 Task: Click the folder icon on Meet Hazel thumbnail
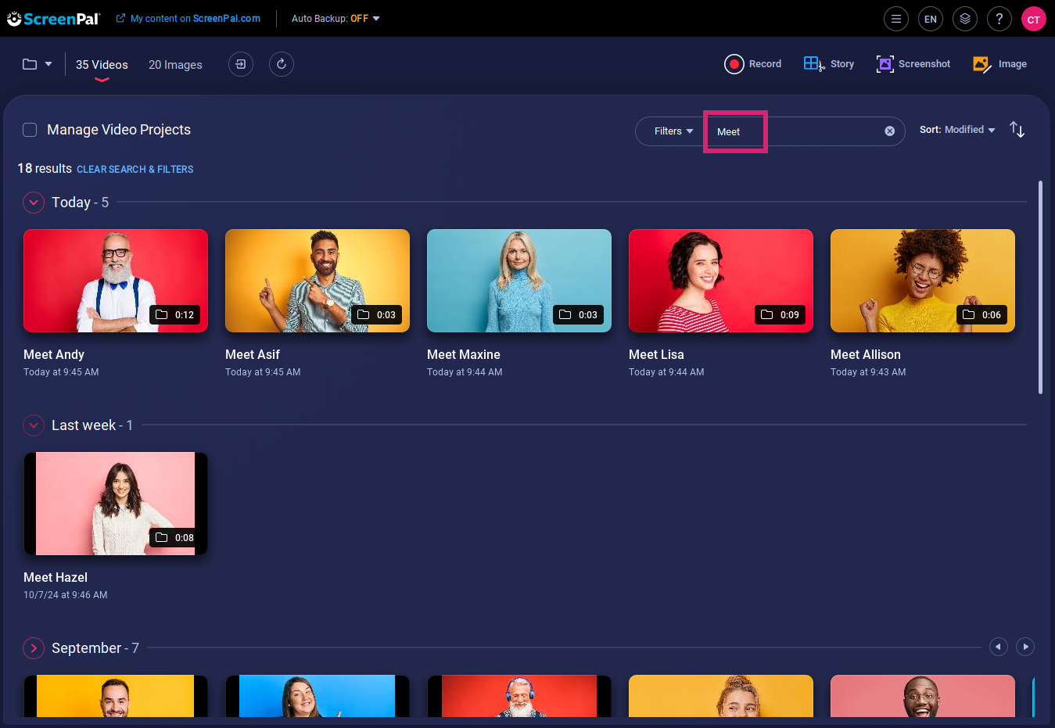(x=162, y=537)
